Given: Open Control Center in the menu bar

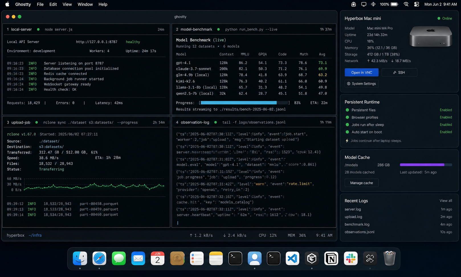Looking at the screenshot, I should (x=417, y=4).
